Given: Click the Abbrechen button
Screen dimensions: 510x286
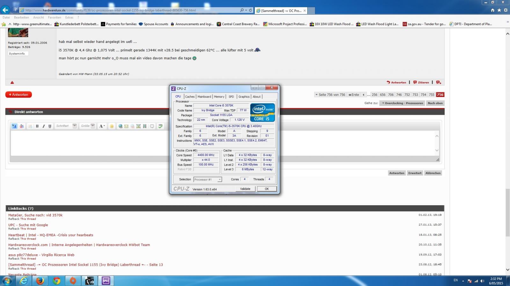Looking at the screenshot, I should 433,173.
